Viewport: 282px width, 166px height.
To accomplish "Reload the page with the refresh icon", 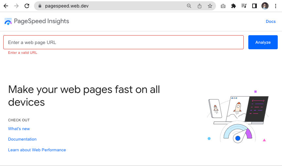I will click(x=27, y=6).
